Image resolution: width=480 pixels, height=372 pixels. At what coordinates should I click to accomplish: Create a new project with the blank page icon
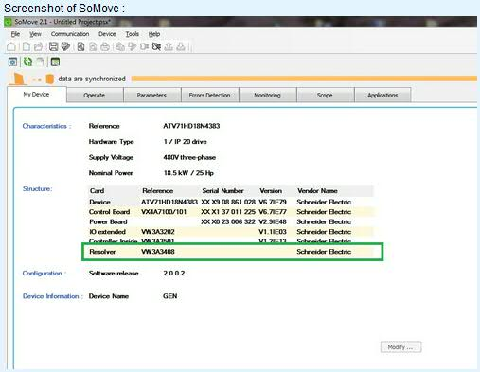point(27,46)
